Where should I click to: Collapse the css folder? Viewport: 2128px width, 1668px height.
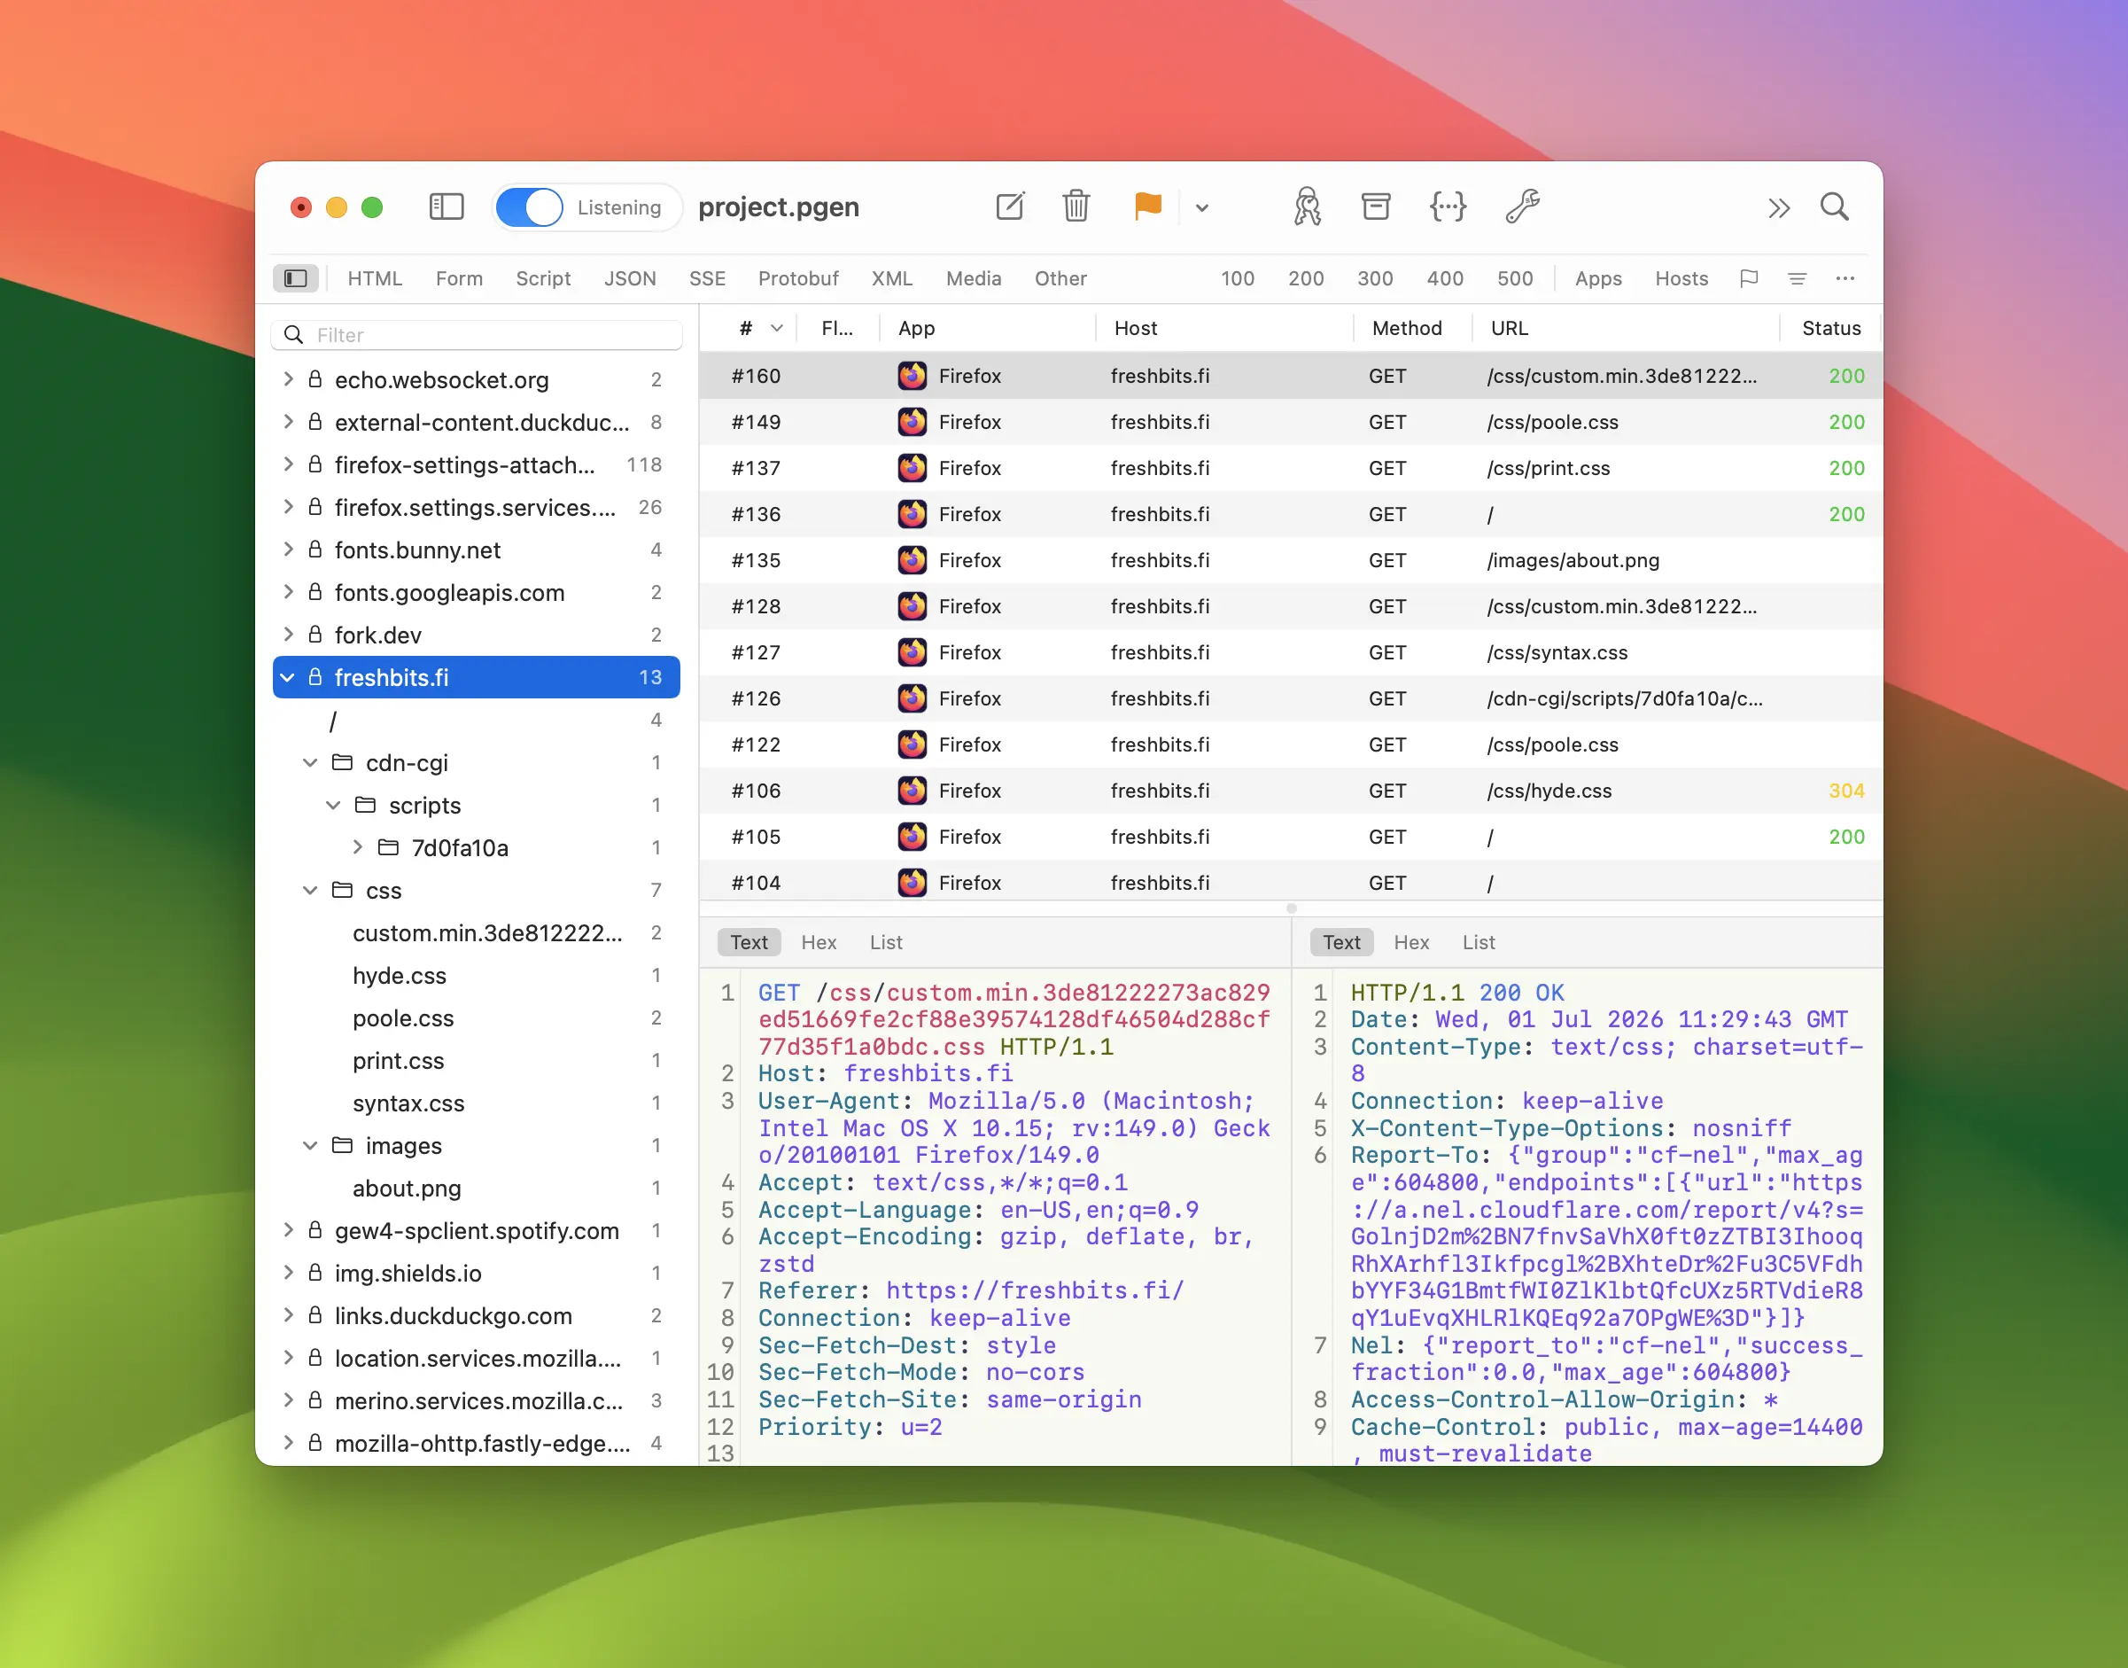pyautogui.click(x=310, y=891)
